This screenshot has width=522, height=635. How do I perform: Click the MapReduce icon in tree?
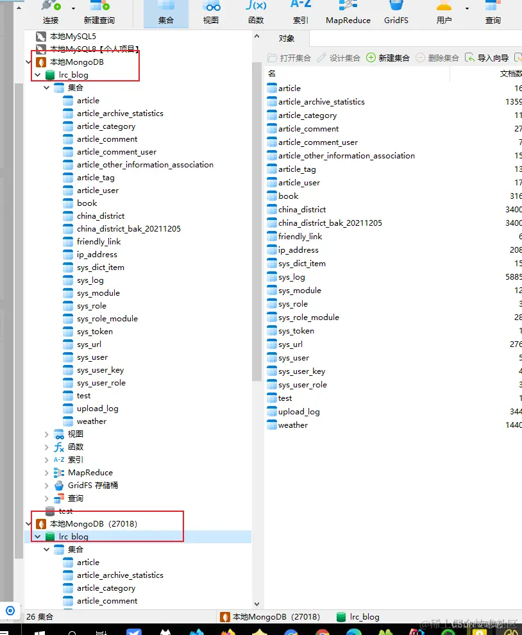click(59, 473)
